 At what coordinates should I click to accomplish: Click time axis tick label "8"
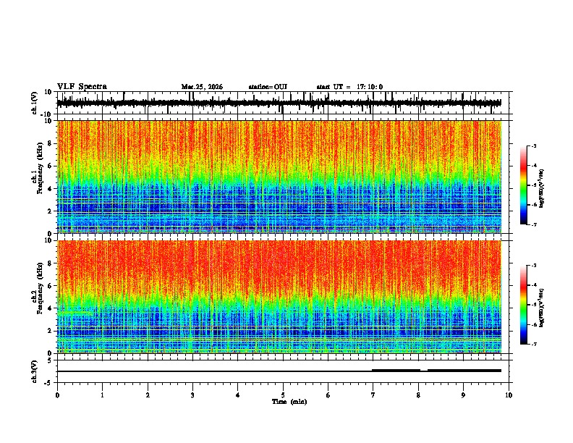coord(418,395)
